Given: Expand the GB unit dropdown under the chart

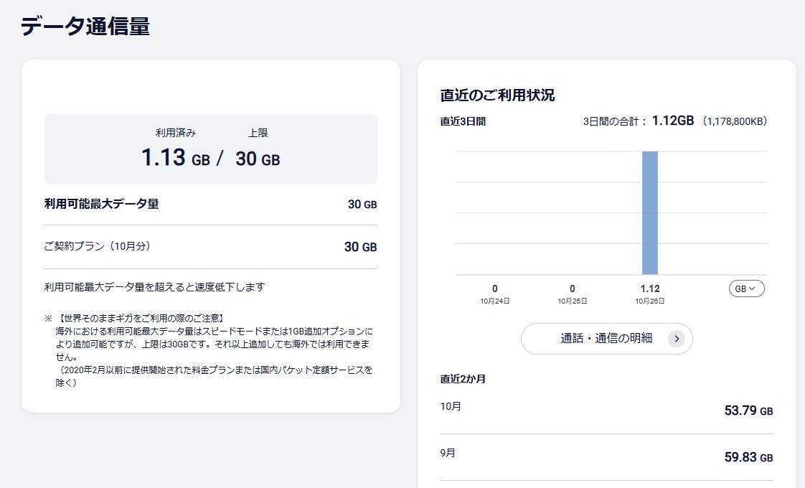Looking at the screenshot, I should pos(746,288).
